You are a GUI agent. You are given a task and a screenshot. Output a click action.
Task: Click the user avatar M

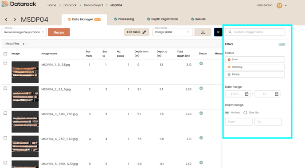279,5
